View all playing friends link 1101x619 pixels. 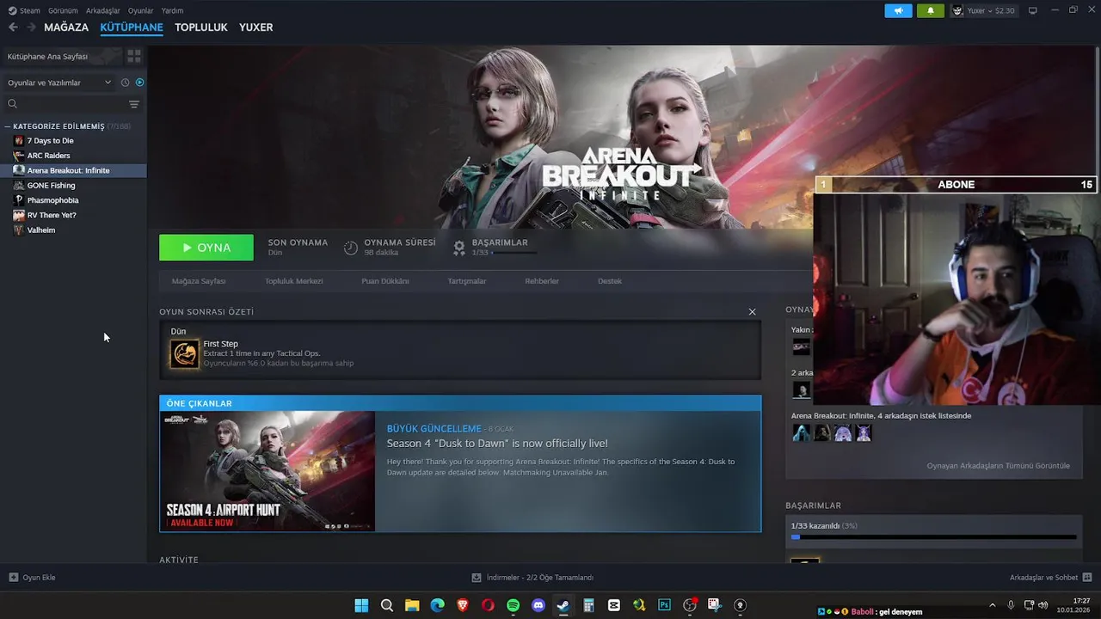pyautogui.click(x=999, y=466)
